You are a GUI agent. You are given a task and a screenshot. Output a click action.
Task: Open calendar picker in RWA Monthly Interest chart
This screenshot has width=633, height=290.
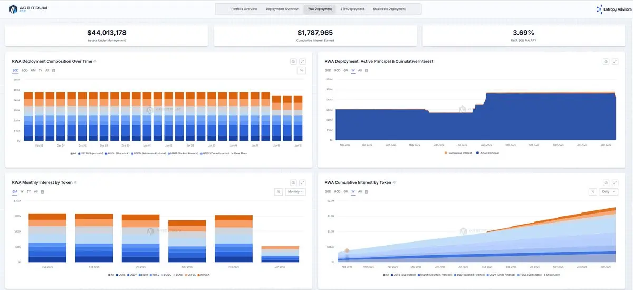(42, 191)
